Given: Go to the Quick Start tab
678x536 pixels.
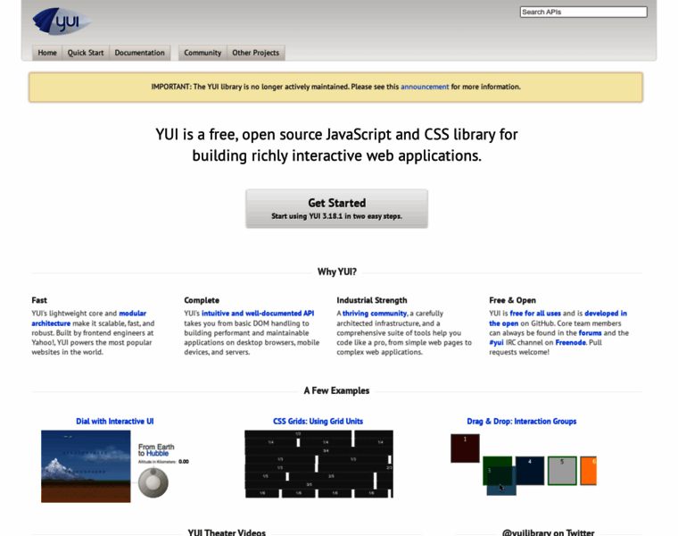Looking at the screenshot, I should coord(86,53).
